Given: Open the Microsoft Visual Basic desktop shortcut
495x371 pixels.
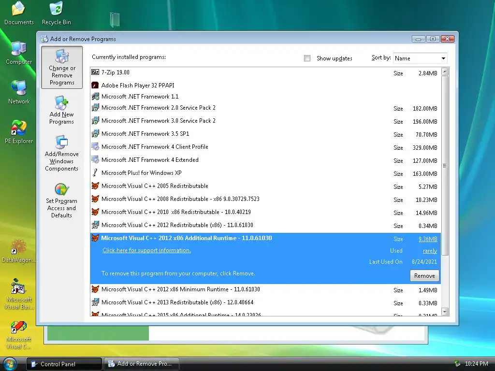Looking at the screenshot, I should pyautogui.click(x=19, y=294).
